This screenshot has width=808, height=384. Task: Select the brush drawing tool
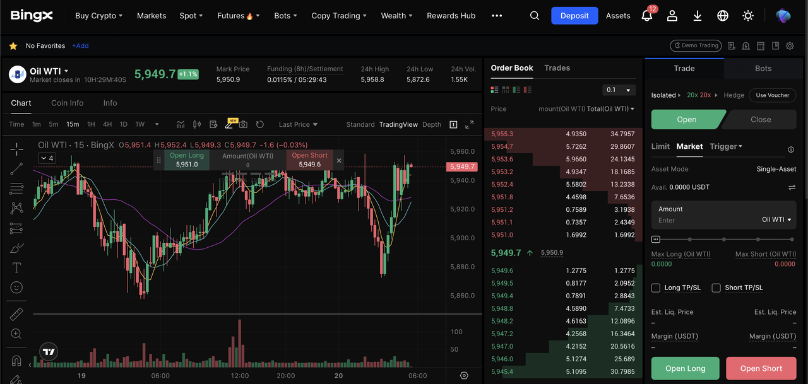coord(17,248)
